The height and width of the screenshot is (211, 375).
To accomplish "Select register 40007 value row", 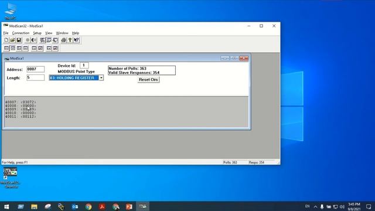I will (21, 102).
